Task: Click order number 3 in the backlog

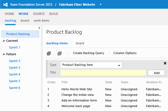Action: coord(48,100)
